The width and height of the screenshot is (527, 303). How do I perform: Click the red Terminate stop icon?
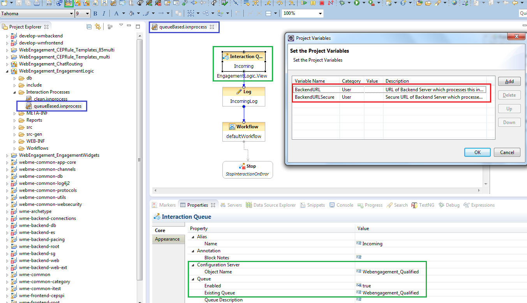tap(321, 3)
